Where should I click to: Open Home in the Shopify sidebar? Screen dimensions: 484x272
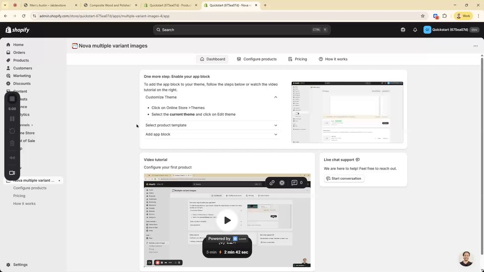[18, 45]
